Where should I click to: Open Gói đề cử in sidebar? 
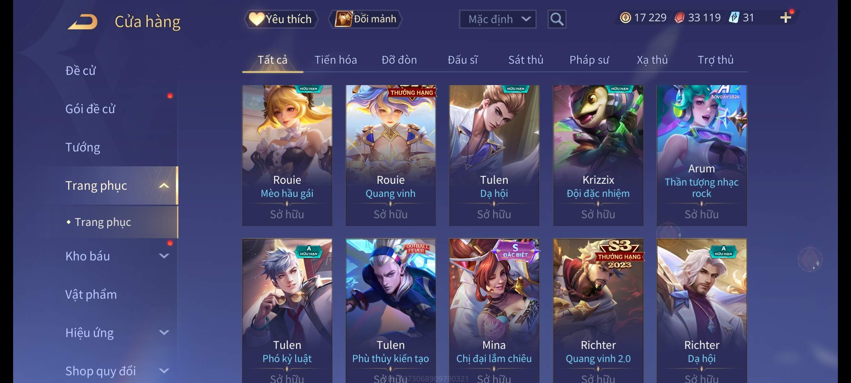pyautogui.click(x=90, y=109)
